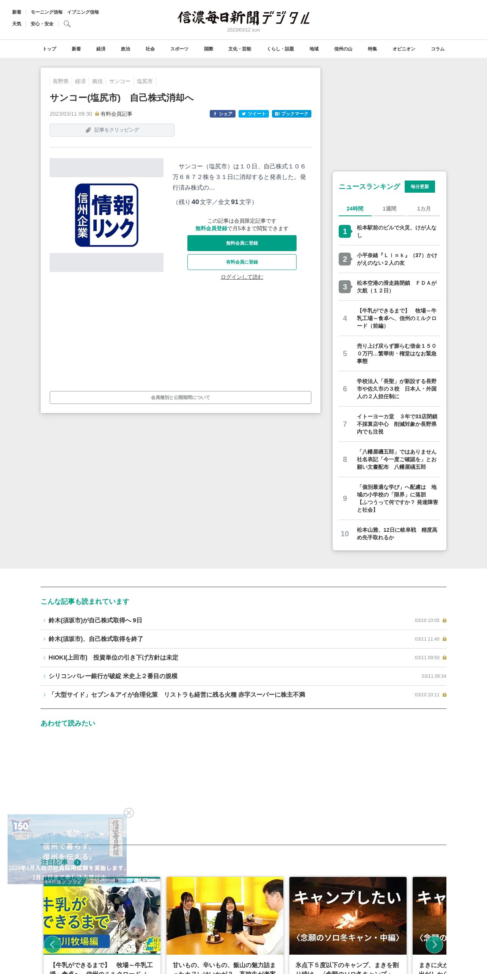Open the search magnifier icon
Image resolution: width=487 pixels, height=974 pixels.
(67, 24)
